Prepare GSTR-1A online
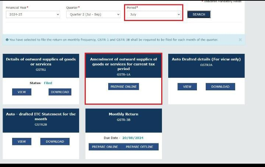This screenshot has width=265, height=167. (x=124, y=87)
